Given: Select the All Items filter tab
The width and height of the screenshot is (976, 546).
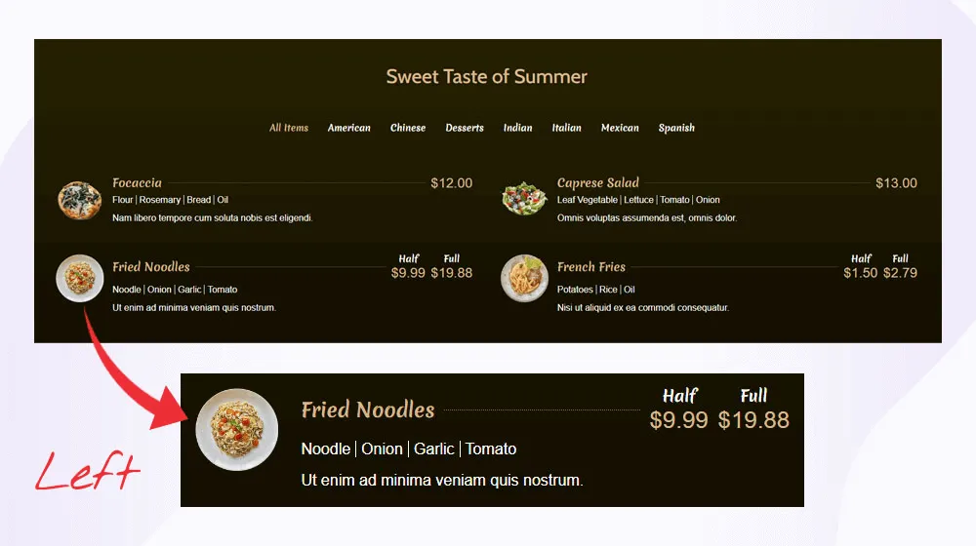Looking at the screenshot, I should tap(289, 128).
